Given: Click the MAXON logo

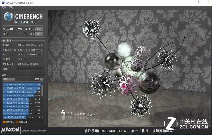Looking at the screenshot, I should tap(11, 130).
